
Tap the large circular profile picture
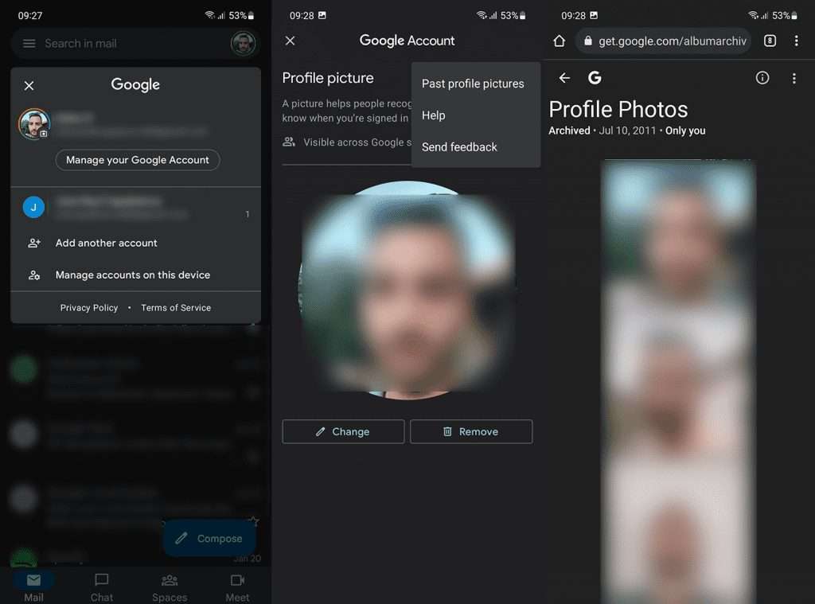coord(407,290)
